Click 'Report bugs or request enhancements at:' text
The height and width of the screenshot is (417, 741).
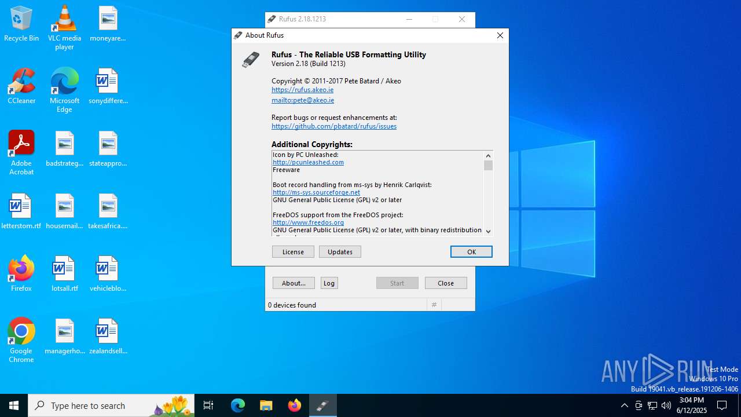pyautogui.click(x=334, y=118)
